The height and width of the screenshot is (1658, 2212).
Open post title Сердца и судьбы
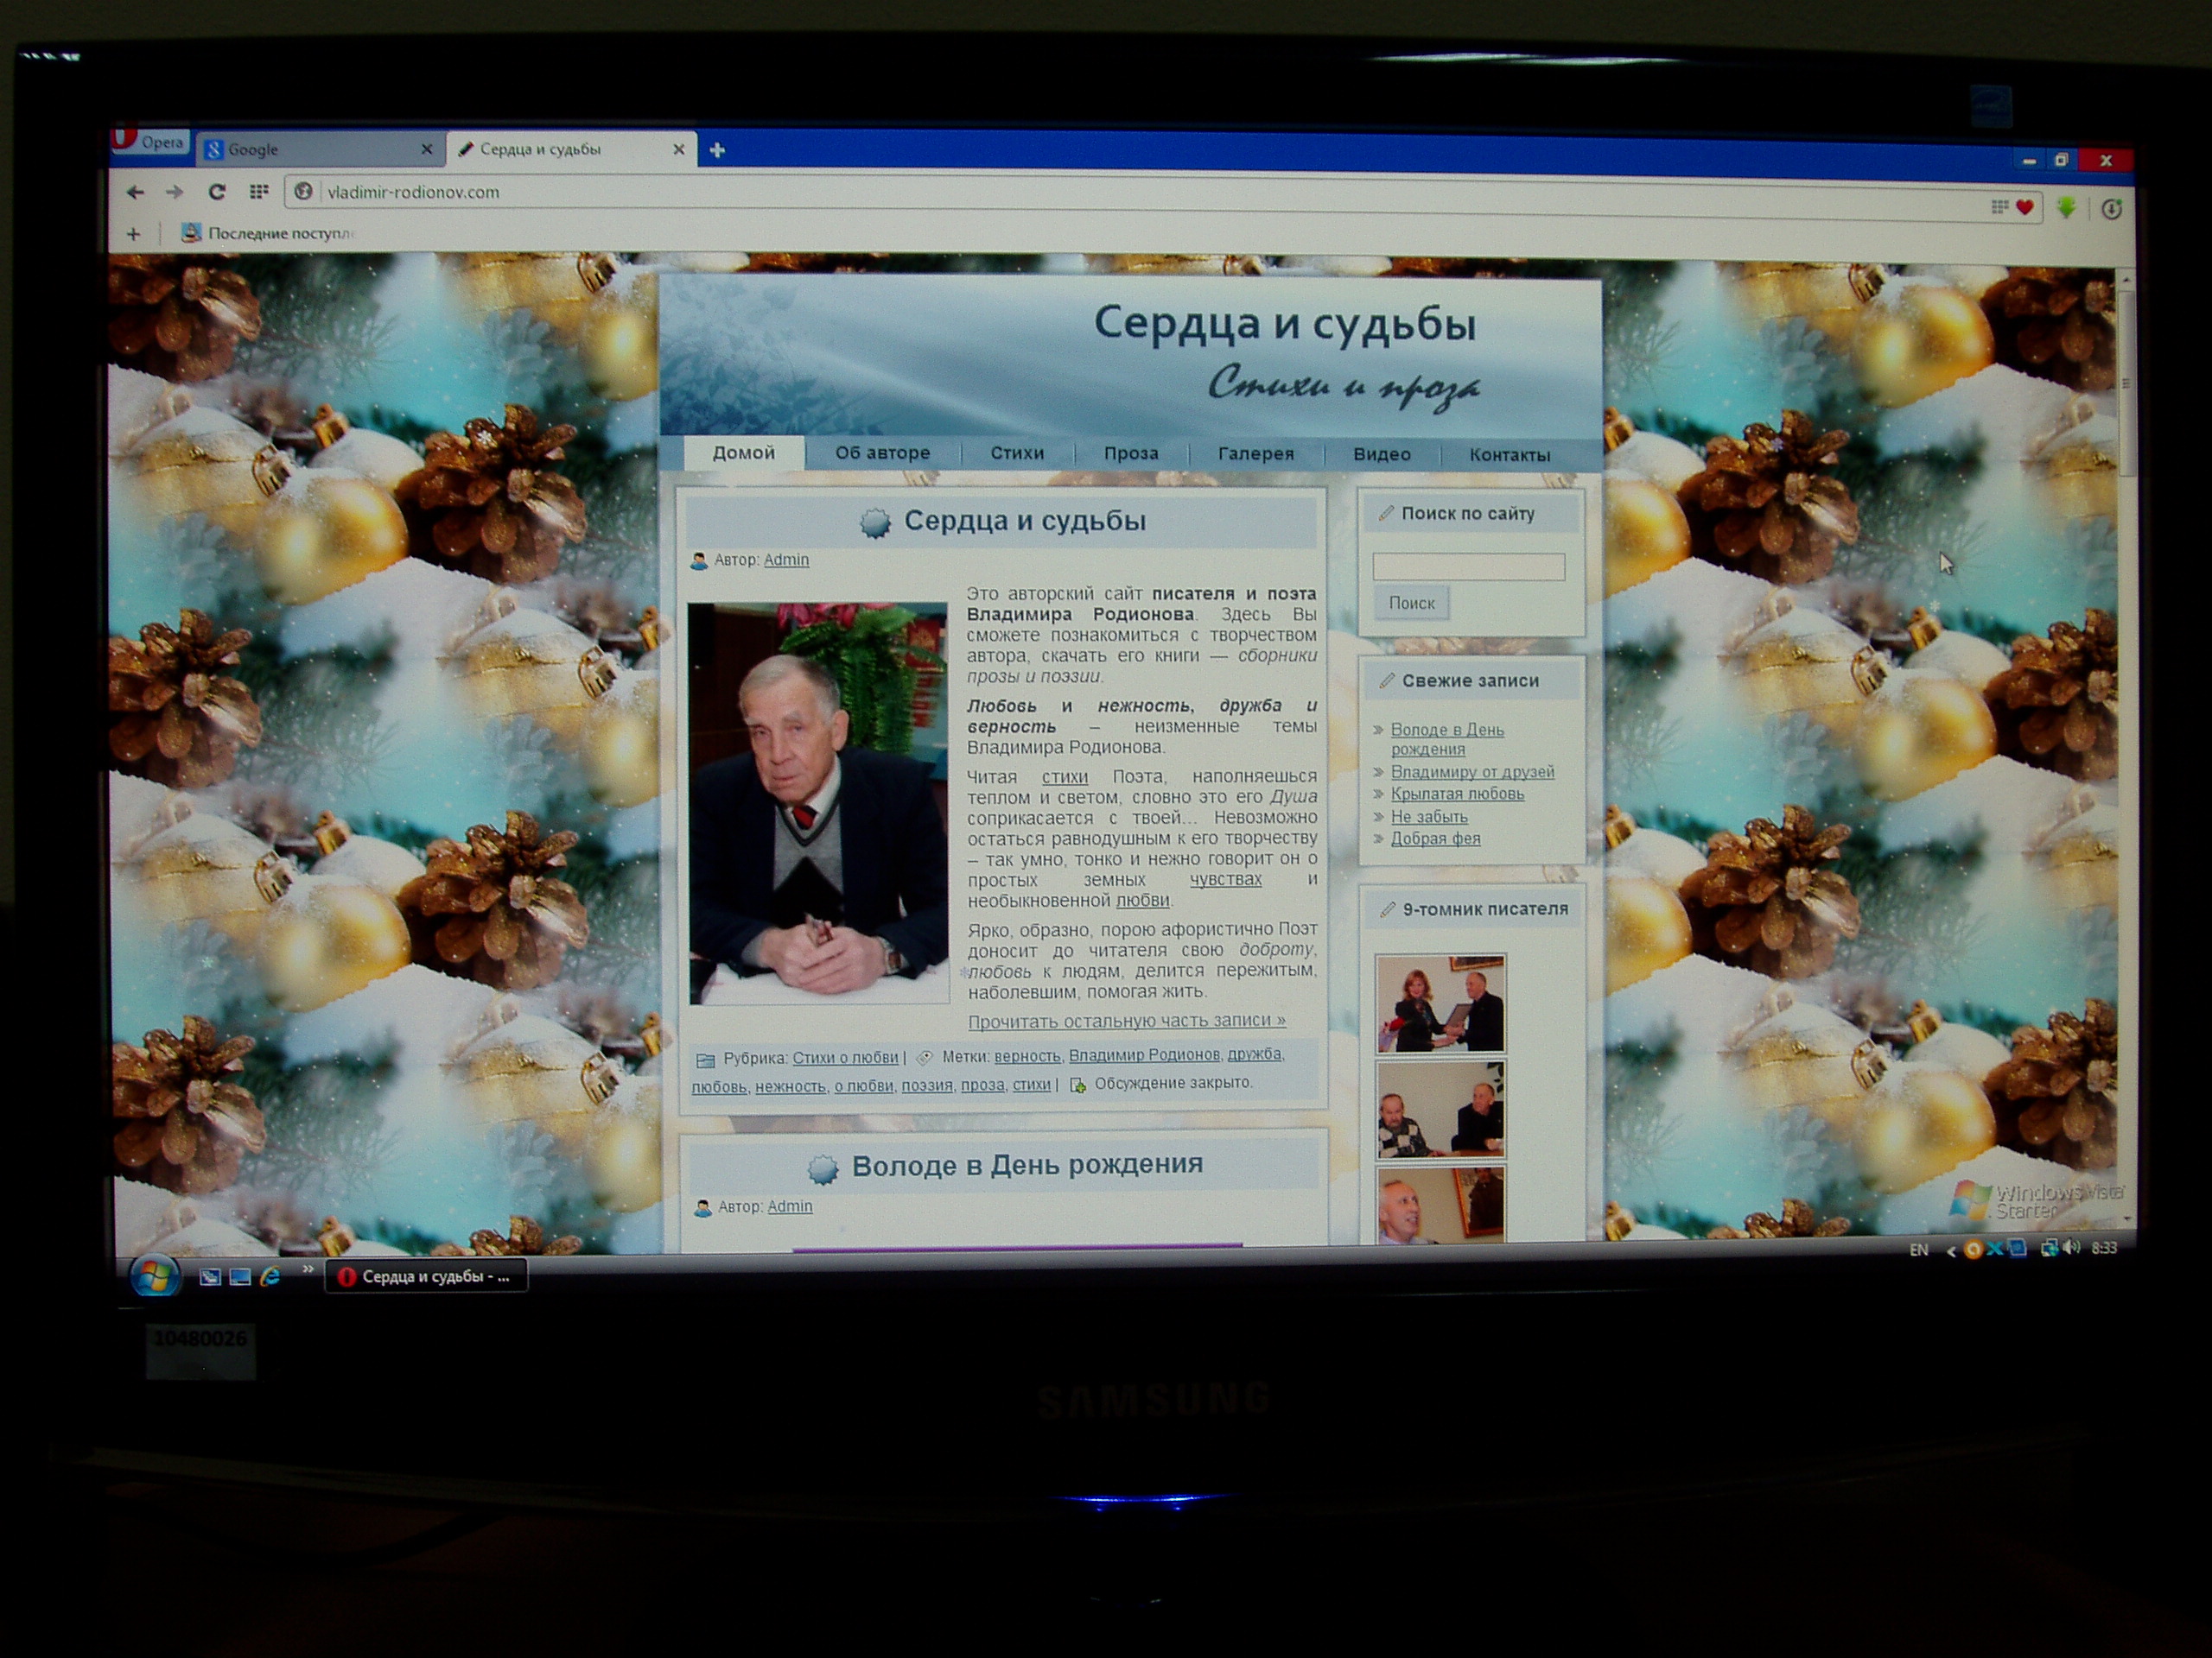[1025, 521]
